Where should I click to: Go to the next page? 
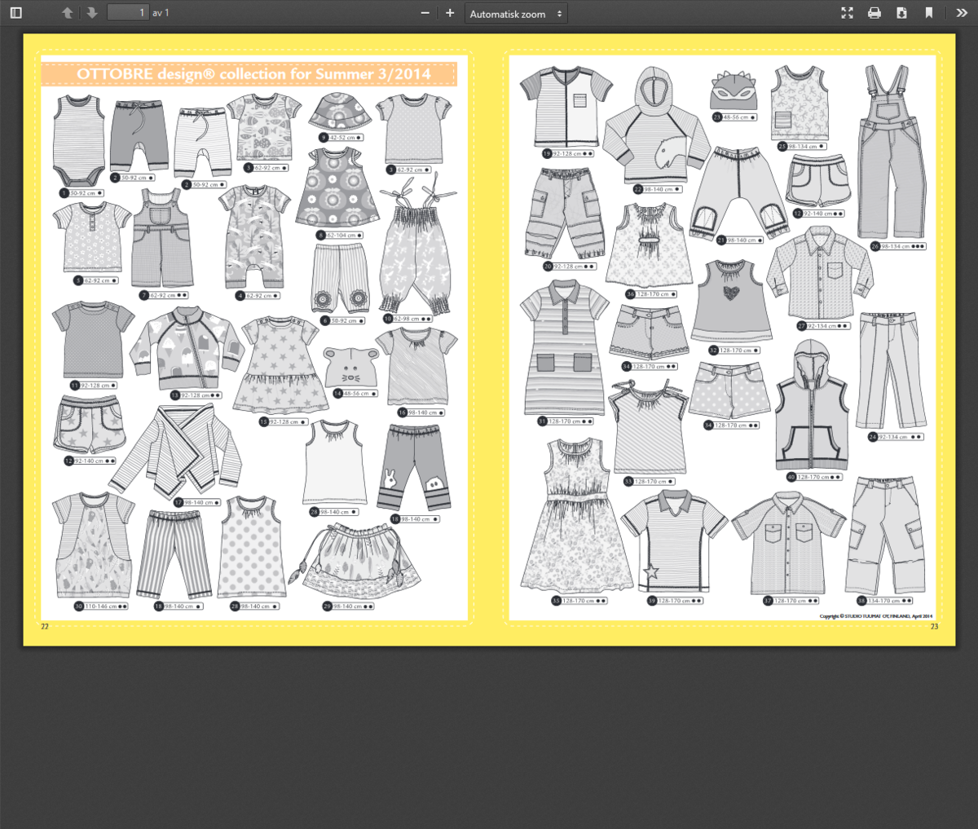[x=91, y=13]
